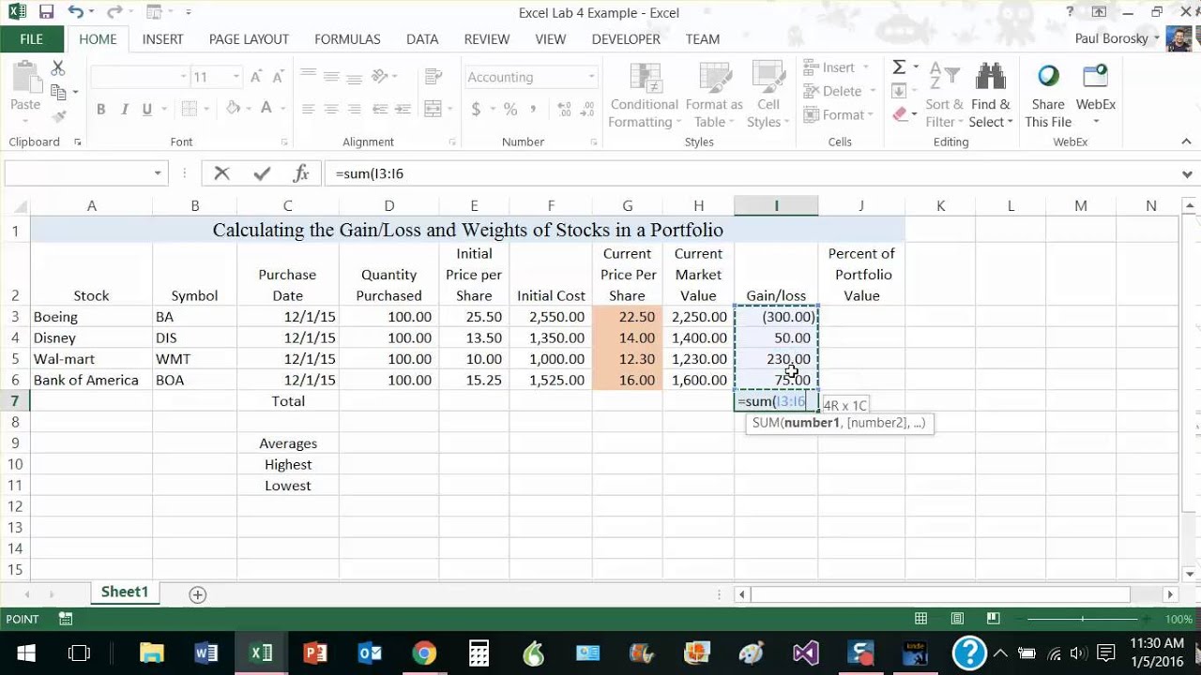Open the FILE tab
Screen dimensions: 1201x675
pyautogui.click(x=31, y=39)
